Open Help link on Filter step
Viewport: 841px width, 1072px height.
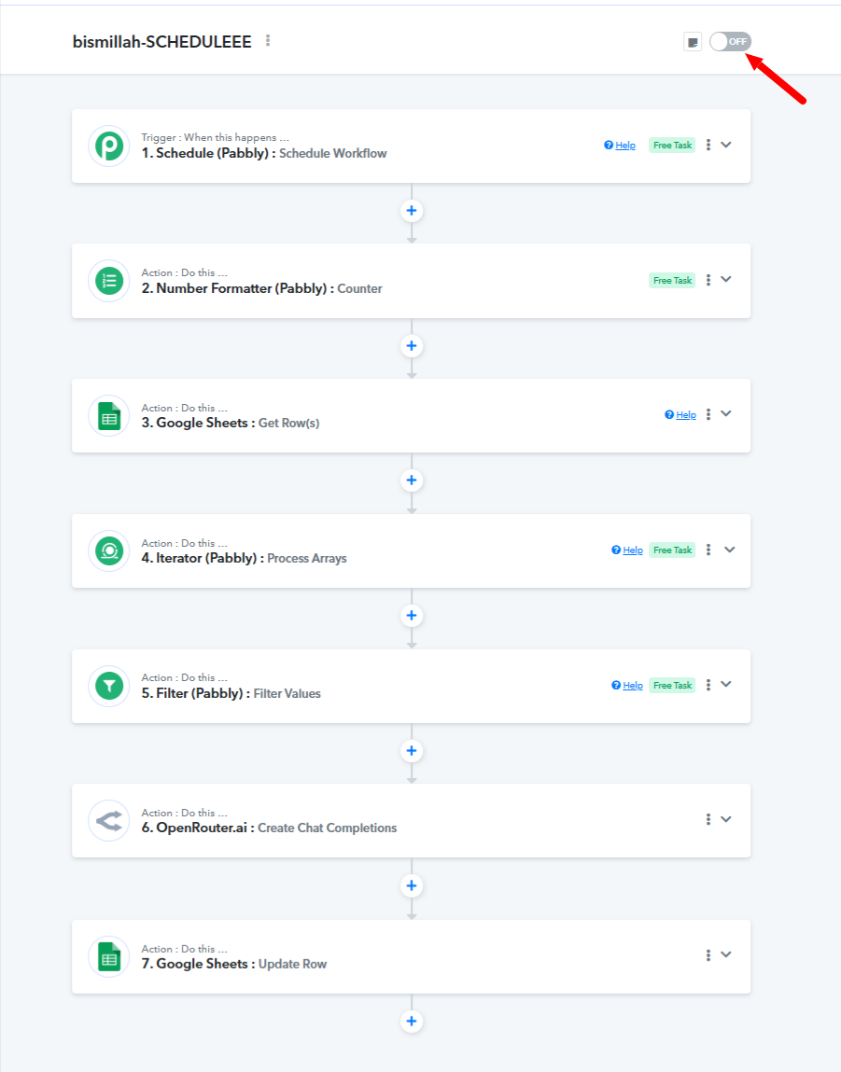tap(627, 686)
